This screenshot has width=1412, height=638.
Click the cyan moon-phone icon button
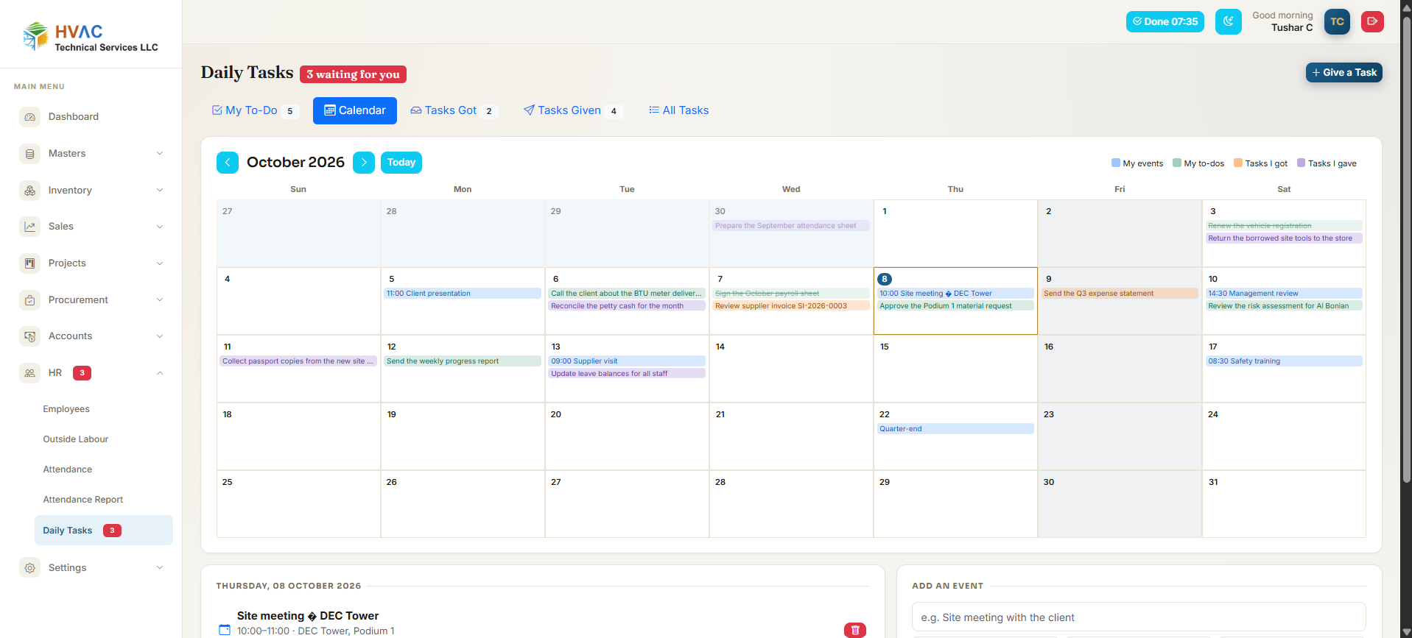pyautogui.click(x=1229, y=21)
